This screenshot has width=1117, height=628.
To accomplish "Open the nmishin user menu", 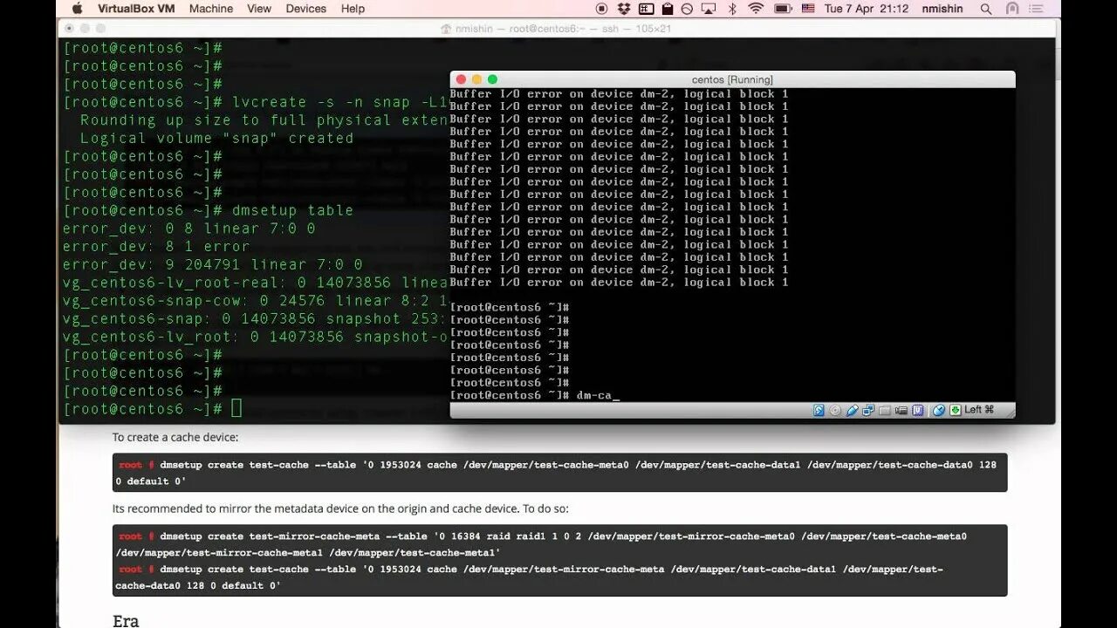I will tap(942, 9).
